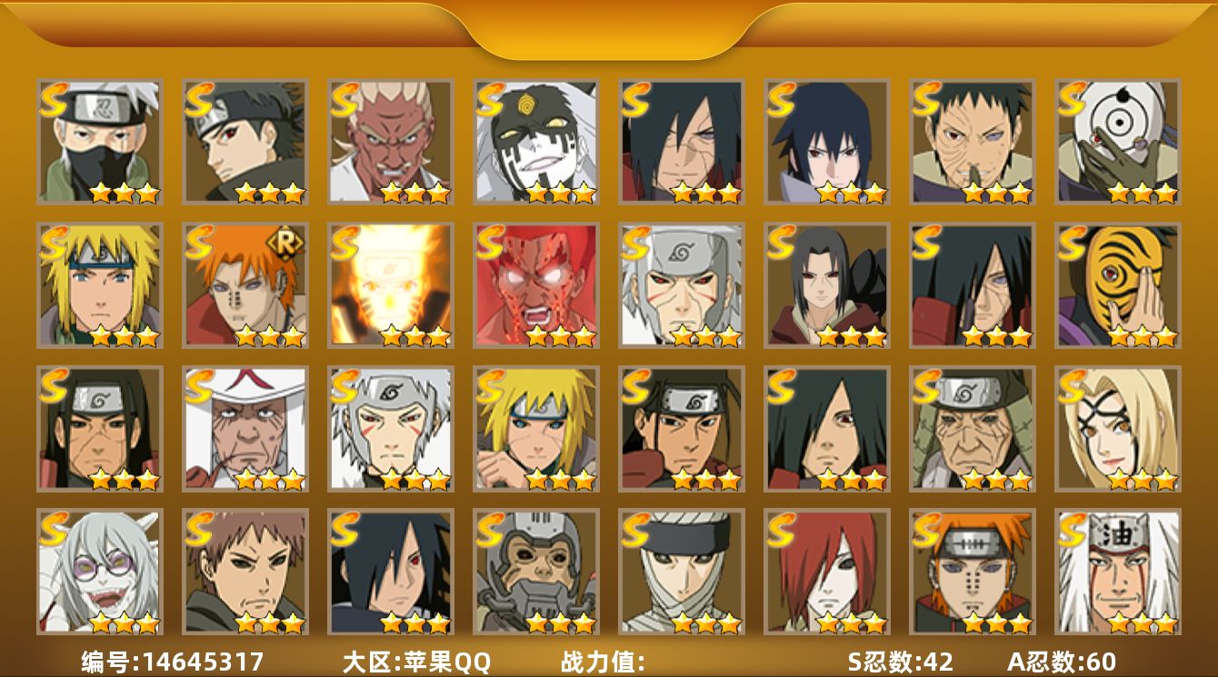
Task: Select the 大区:苹果QQ server label
Action: click(416, 662)
